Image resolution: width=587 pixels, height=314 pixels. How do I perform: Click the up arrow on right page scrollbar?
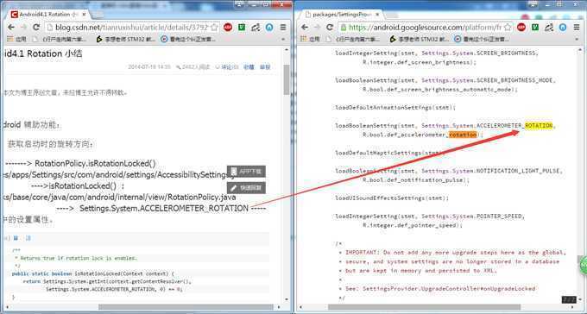580,50
